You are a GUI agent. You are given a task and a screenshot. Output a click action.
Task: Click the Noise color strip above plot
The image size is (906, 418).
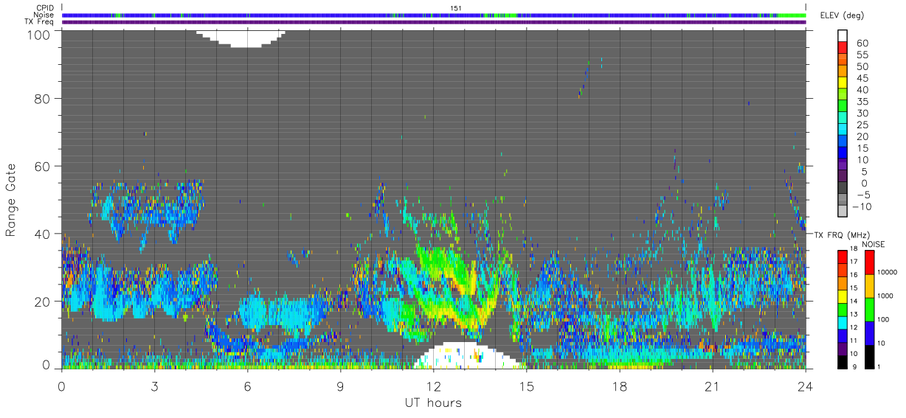point(434,15)
